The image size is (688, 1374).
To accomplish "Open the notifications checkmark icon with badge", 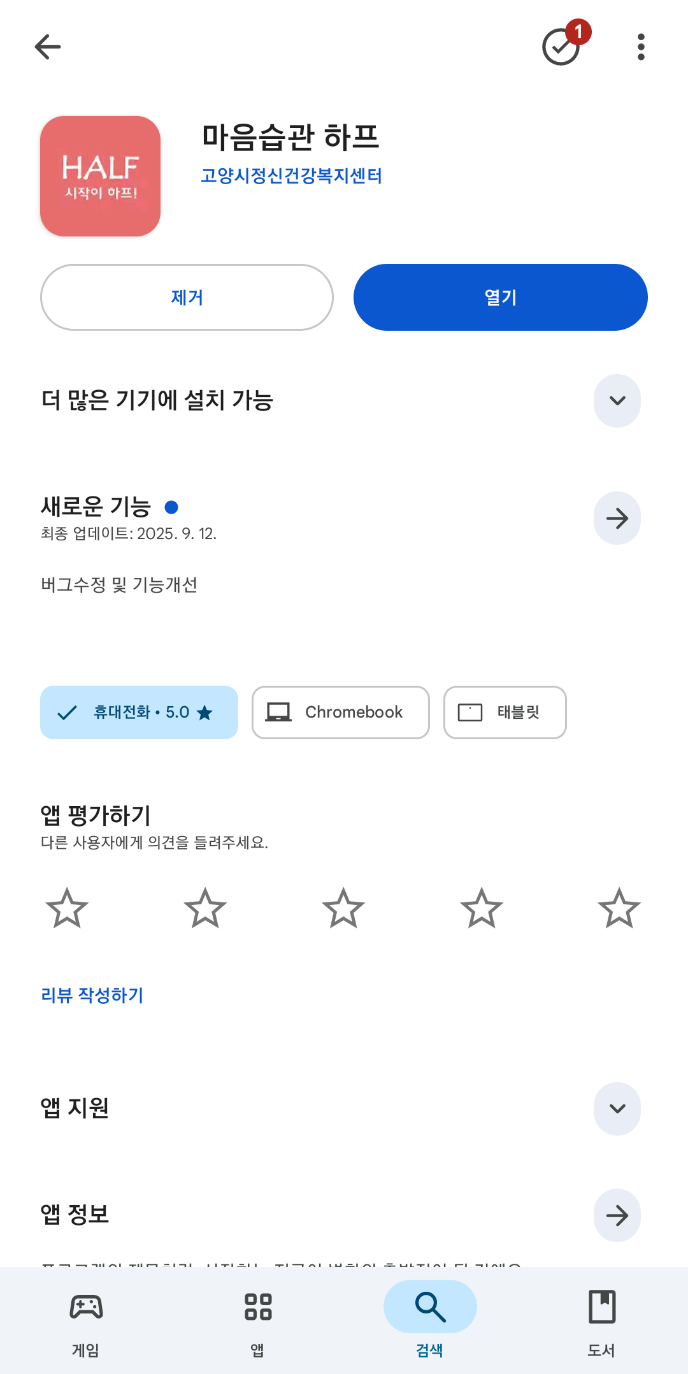I will pyautogui.click(x=562, y=47).
